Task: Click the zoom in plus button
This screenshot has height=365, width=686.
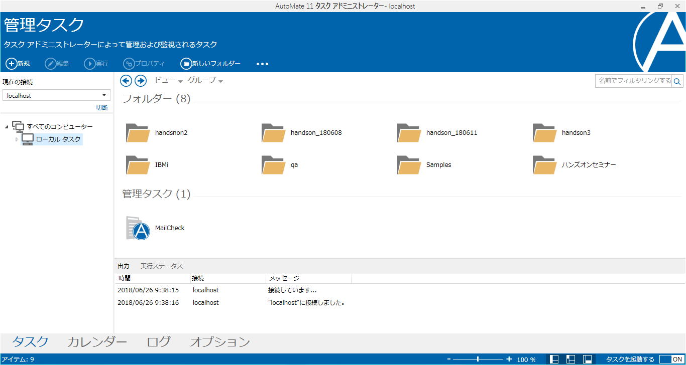Action: (509, 359)
